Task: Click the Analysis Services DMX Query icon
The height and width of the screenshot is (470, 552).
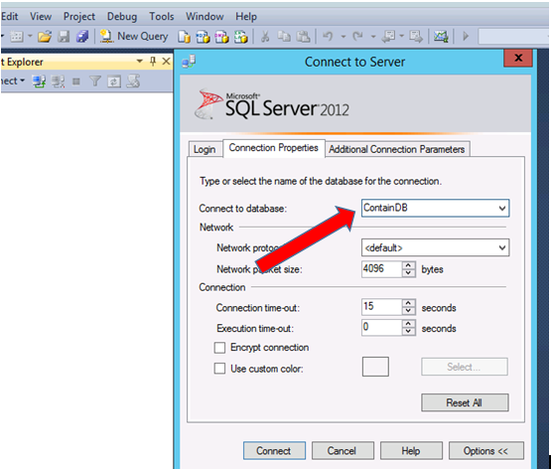Action: click(x=221, y=37)
